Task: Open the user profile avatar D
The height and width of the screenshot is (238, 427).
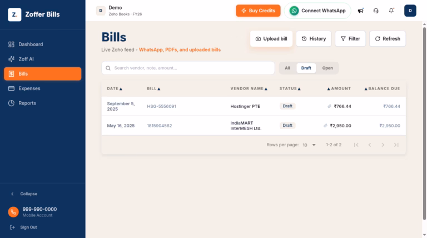Action: (410, 11)
